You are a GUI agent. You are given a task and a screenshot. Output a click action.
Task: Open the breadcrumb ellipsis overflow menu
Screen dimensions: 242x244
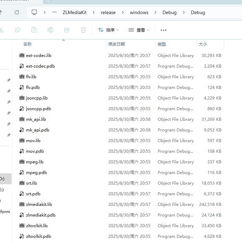[55, 12]
